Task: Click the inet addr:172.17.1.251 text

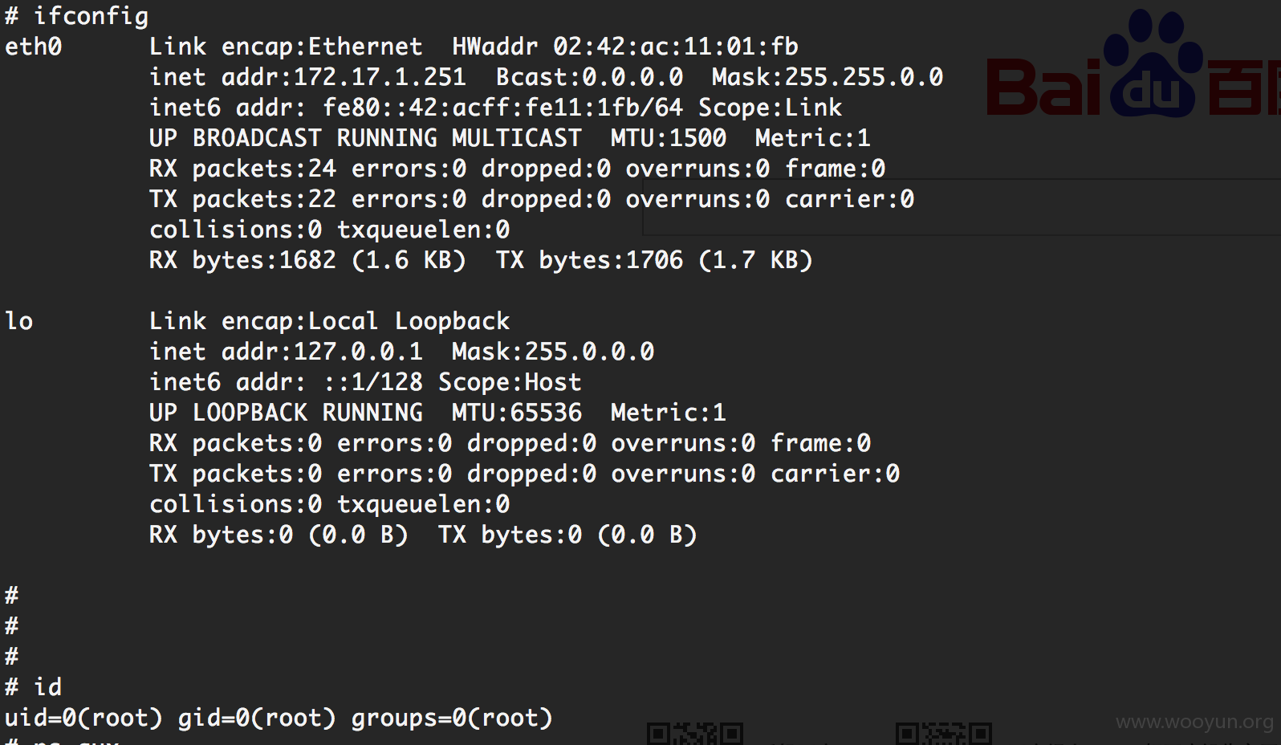Action: point(307,77)
